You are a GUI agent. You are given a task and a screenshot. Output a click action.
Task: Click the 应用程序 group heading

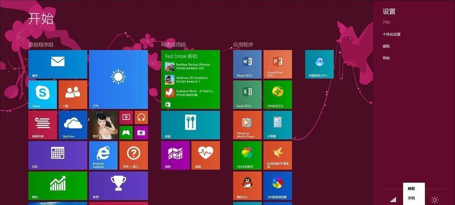click(243, 45)
